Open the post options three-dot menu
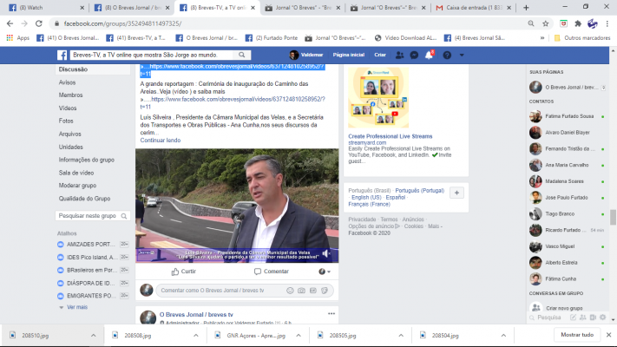Image resolution: width=617 pixels, height=347 pixels. (x=331, y=313)
